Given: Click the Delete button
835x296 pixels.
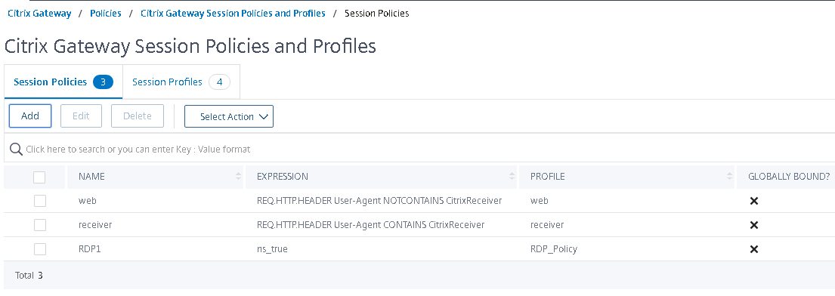Looking at the screenshot, I should (x=138, y=116).
